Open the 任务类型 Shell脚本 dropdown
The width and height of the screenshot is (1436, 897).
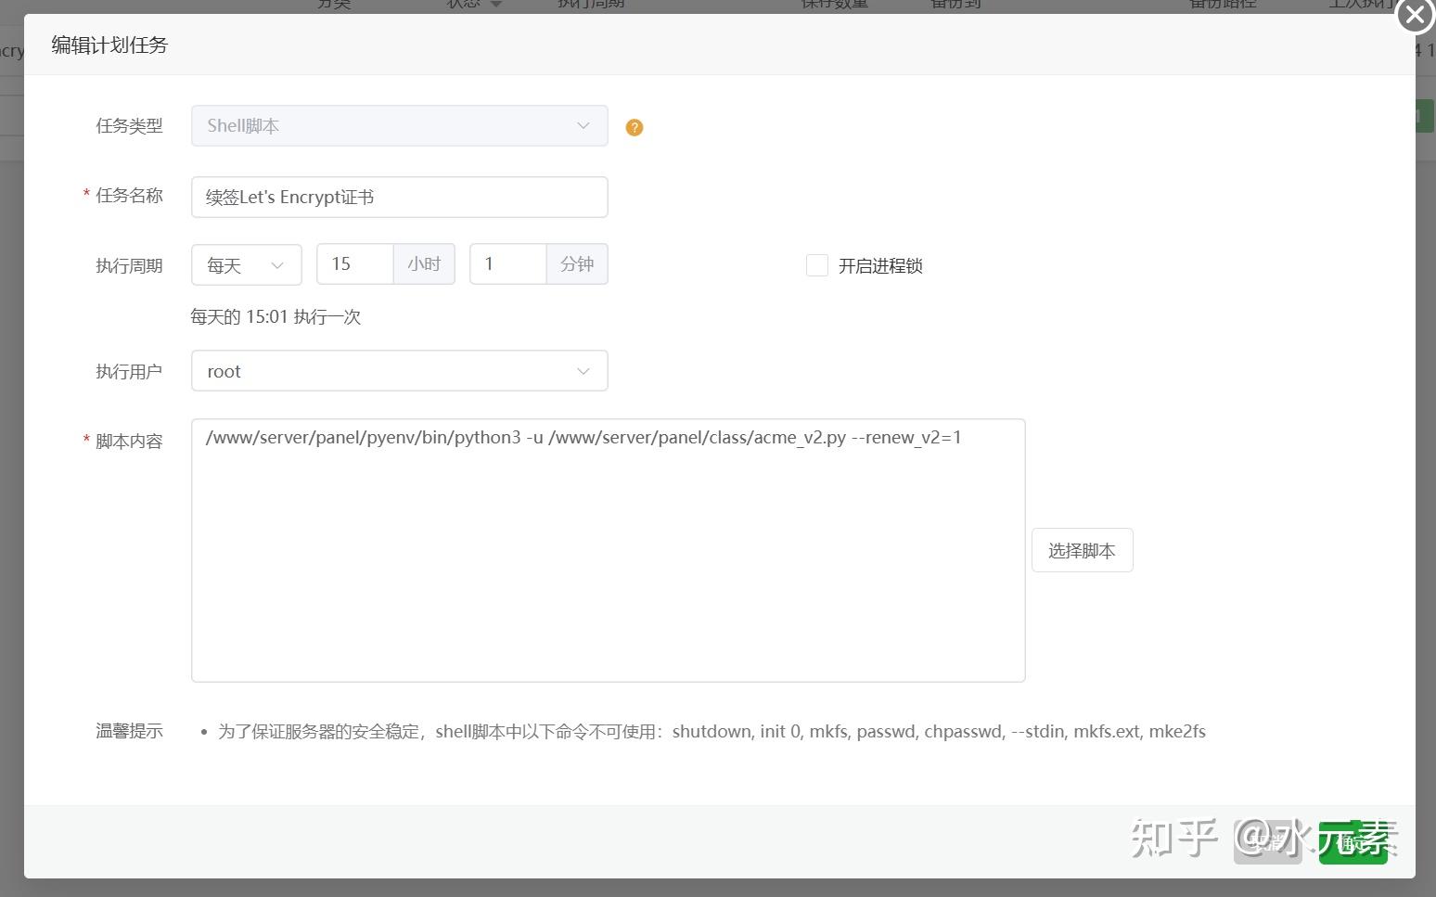(399, 125)
